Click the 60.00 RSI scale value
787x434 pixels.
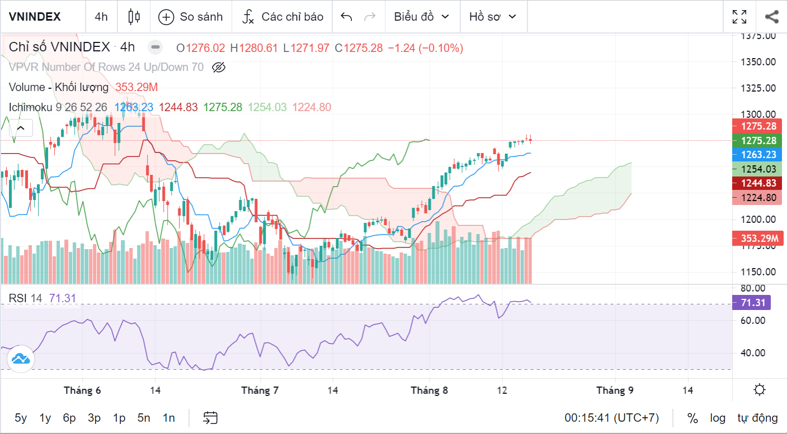point(752,321)
